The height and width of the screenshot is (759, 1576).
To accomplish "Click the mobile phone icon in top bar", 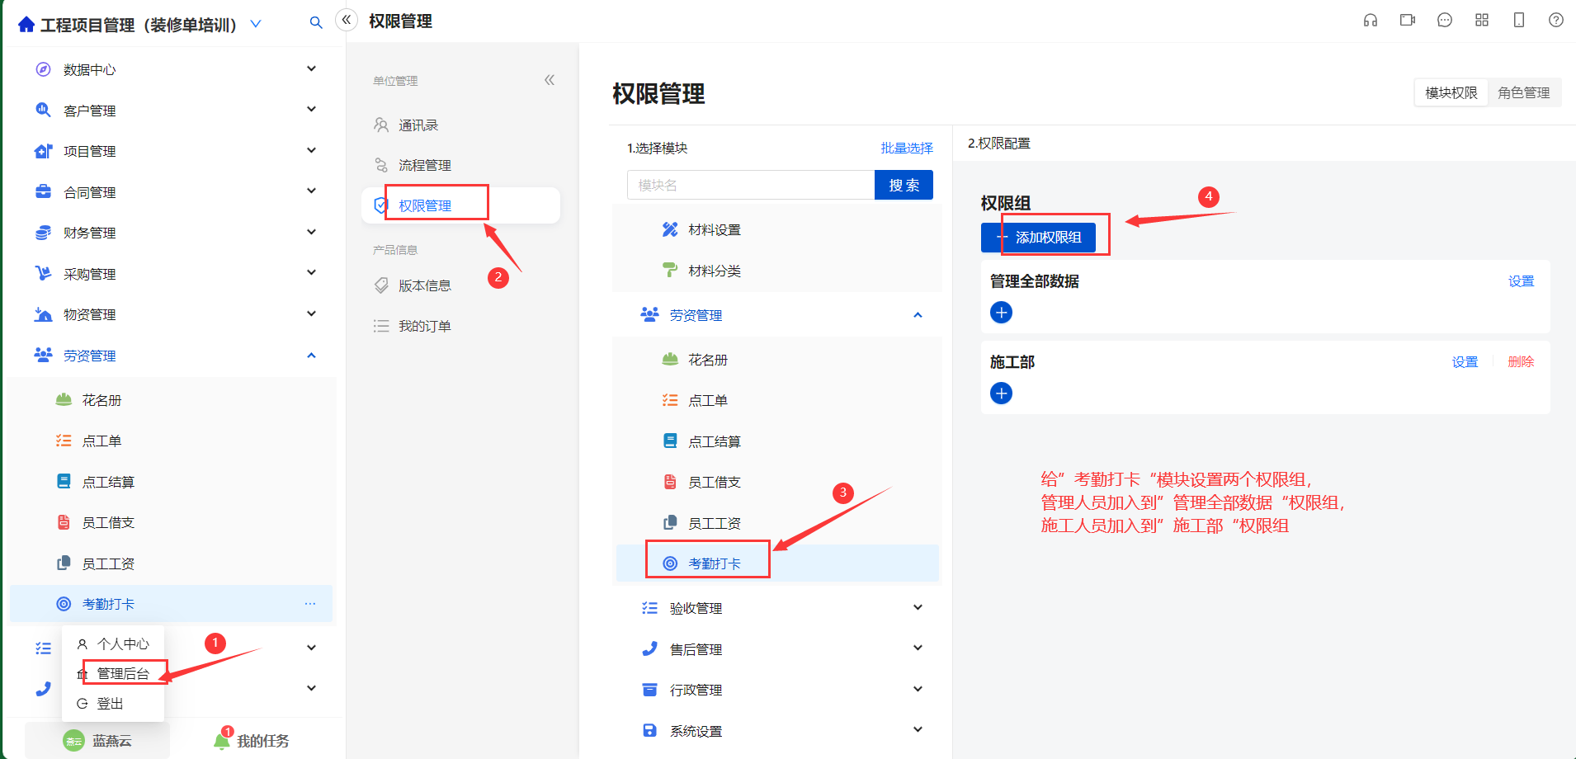I will tap(1519, 20).
